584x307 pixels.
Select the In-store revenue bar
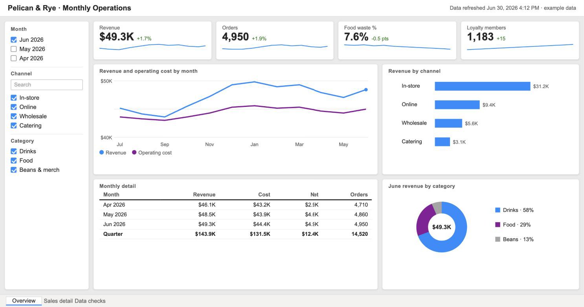[483, 86]
